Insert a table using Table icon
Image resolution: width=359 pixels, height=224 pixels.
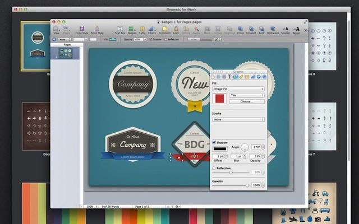point(142,29)
